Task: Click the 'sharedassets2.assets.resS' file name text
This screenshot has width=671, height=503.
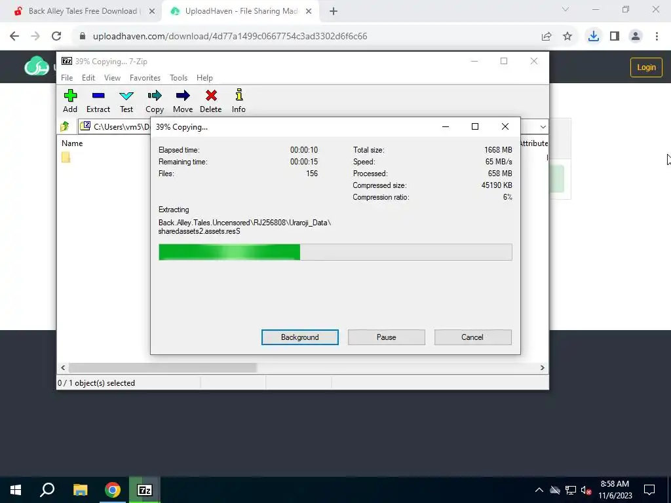Action: pyautogui.click(x=199, y=231)
